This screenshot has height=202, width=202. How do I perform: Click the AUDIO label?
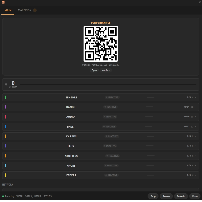pyautogui.click(x=70, y=117)
